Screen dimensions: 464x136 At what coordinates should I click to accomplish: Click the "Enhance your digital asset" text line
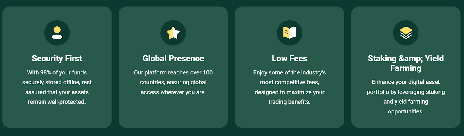point(406,82)
